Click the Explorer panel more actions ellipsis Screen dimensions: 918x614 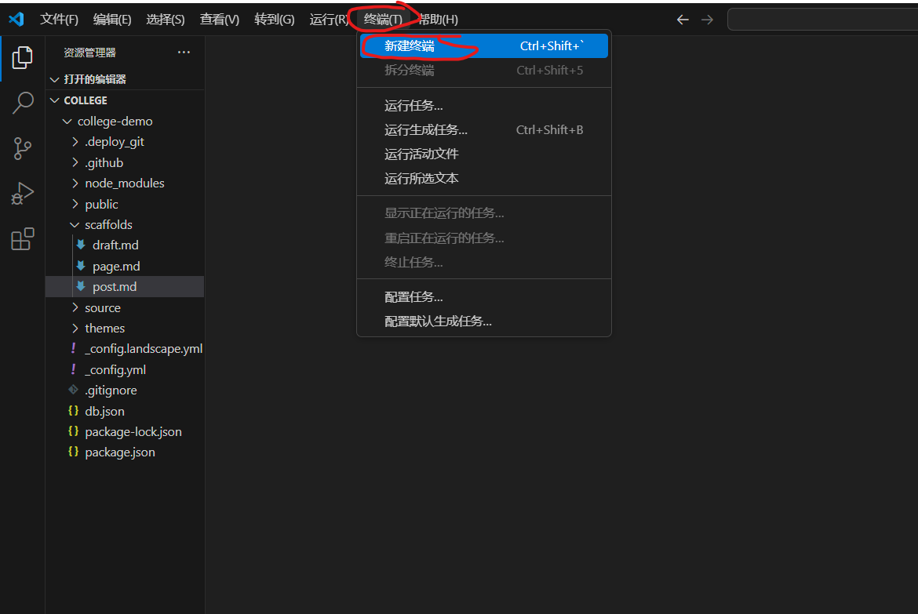pyautogui.click(x=184, y=53)
